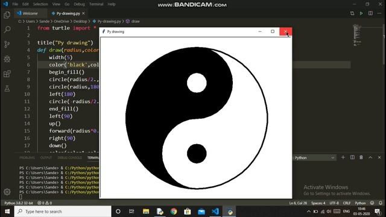
Task: Open the Explorer view in activity bar
Action: click(x=7, y=15)
